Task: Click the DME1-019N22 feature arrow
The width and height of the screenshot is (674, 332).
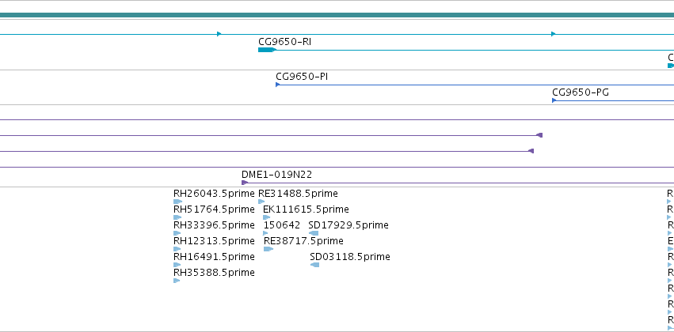Action: tap(245, 183)
